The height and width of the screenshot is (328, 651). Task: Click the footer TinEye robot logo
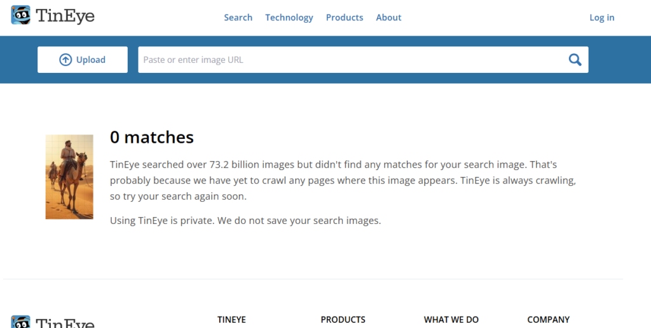click(x=21, y=322)
